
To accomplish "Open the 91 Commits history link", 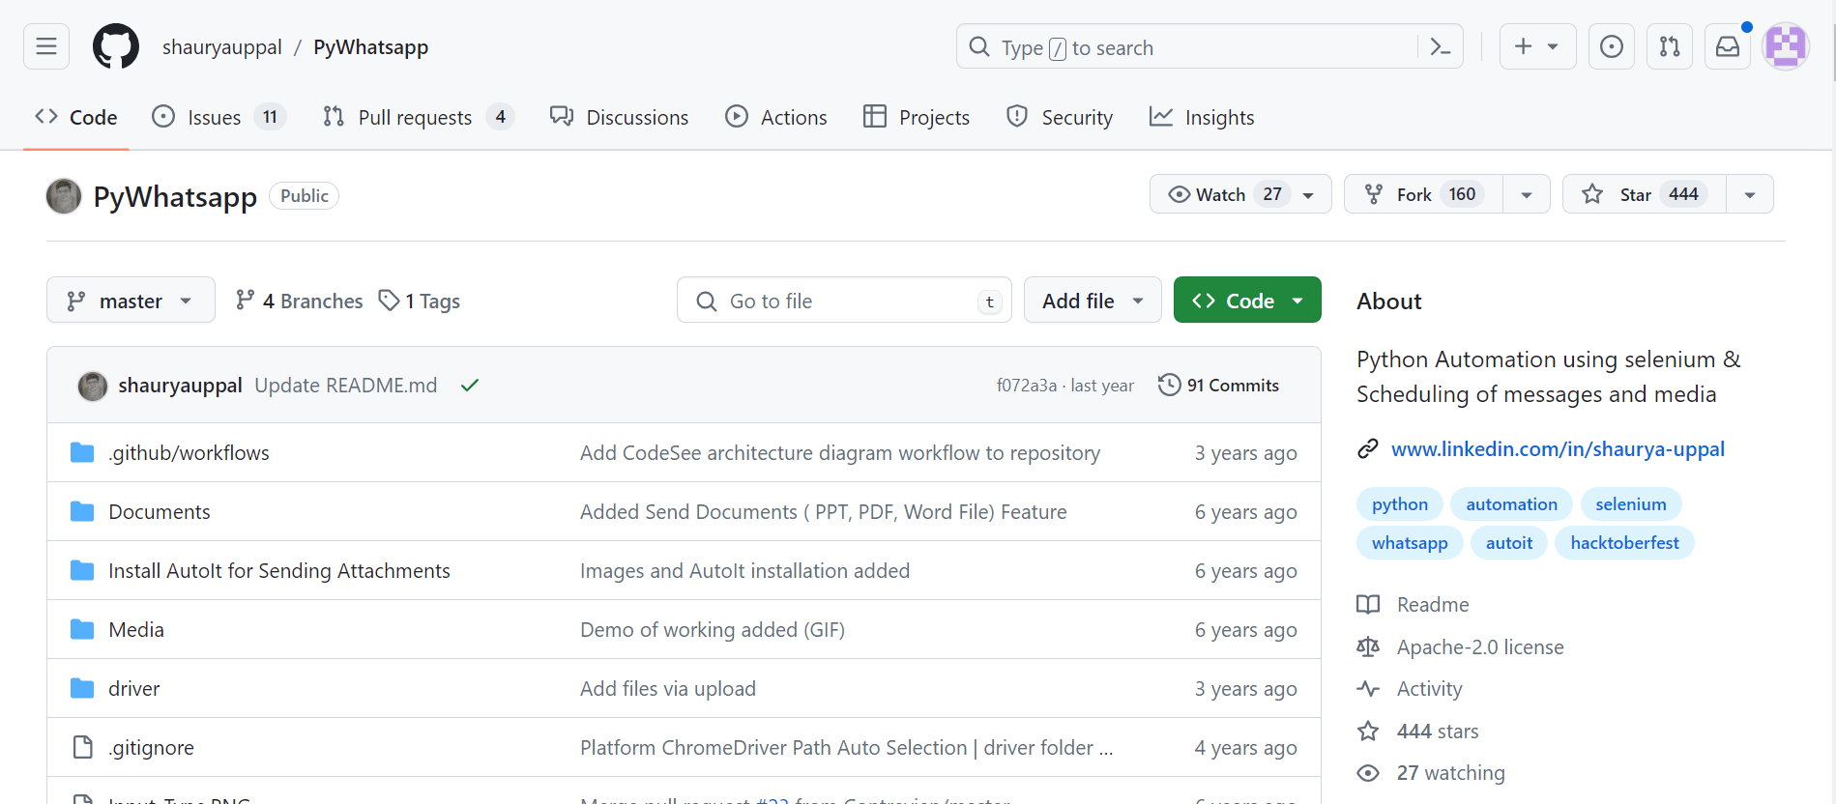I will (x=1218, y=386).
